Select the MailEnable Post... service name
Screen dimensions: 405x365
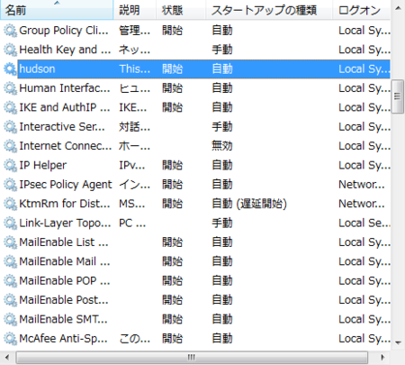click(x=64, y=300)
